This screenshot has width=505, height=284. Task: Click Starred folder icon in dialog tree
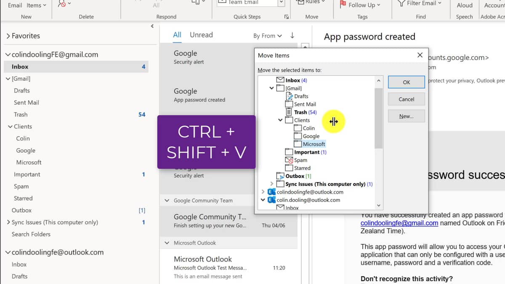pyautogui.click(x=289, y=168)
